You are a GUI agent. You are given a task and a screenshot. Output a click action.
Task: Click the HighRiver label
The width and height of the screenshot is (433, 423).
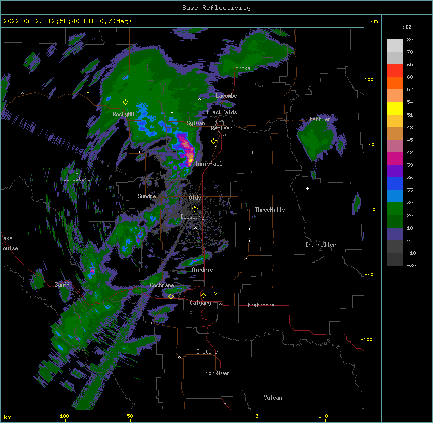216,373
